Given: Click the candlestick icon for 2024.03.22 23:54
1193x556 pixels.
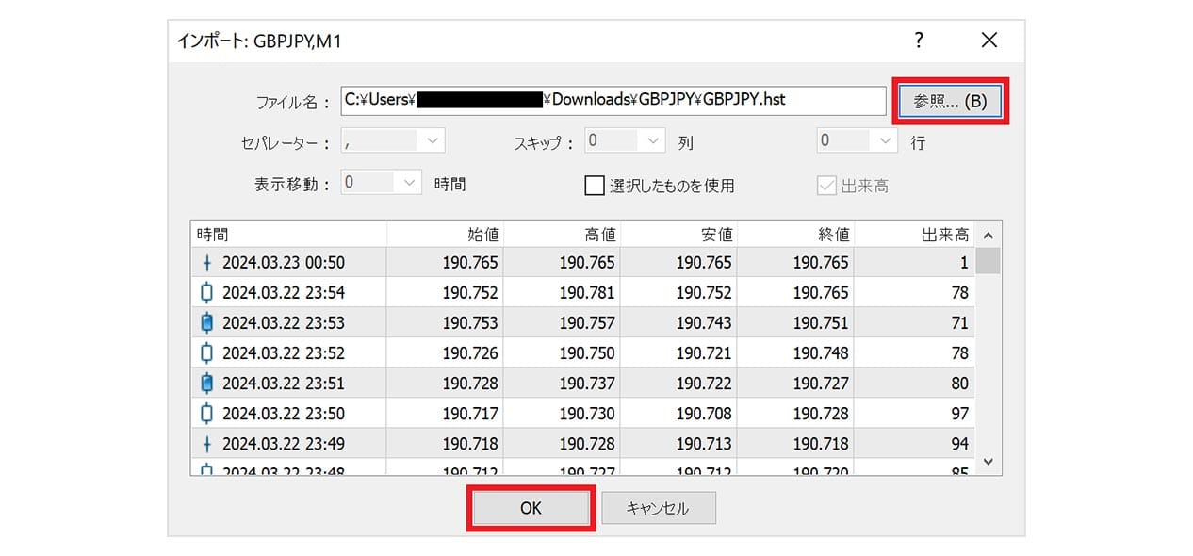Looking at the screenshot, I should click(207, 293).
